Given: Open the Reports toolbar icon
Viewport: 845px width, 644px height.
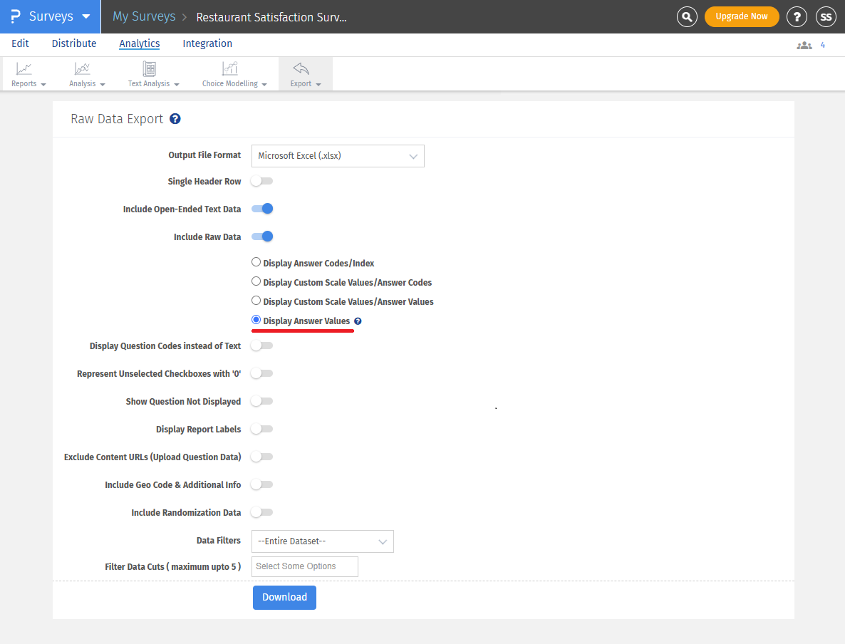Looking at the screenshot, I should (x=24, y=69).
